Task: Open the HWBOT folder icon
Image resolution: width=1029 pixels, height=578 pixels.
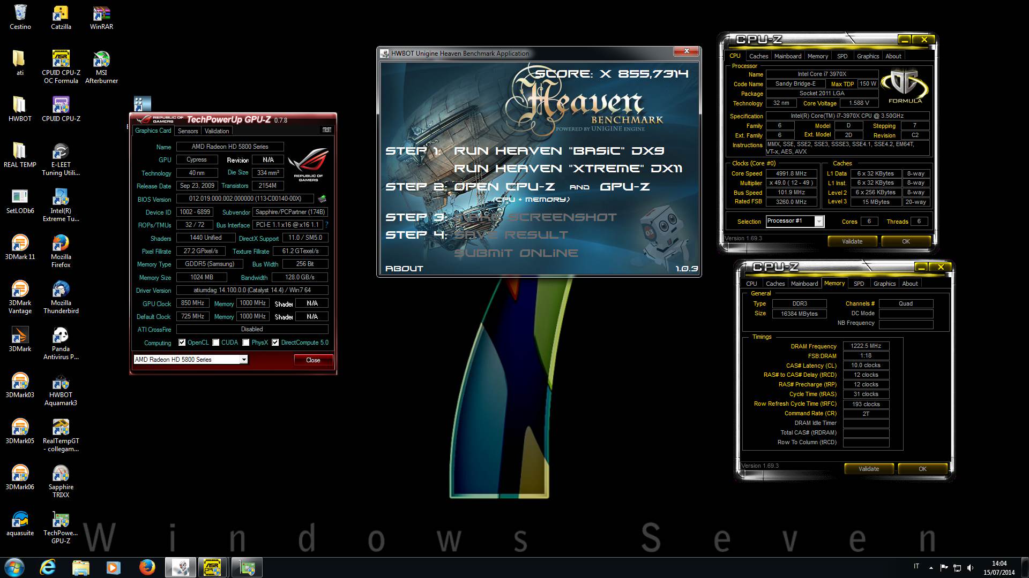Action: tap(20, 109)
